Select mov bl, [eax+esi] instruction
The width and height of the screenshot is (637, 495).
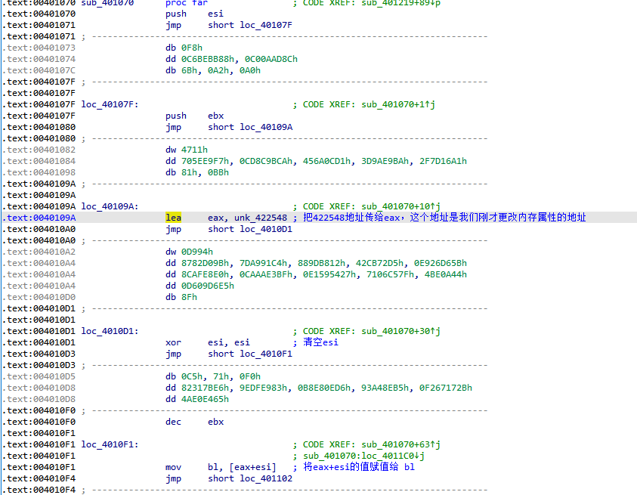point(221,467)
